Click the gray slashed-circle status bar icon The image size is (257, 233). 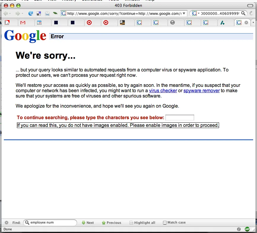coord(239,229)
